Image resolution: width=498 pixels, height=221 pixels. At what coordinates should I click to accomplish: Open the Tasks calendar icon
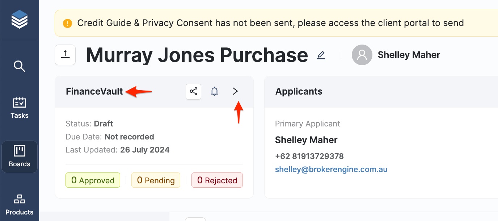tap(20, 103)
